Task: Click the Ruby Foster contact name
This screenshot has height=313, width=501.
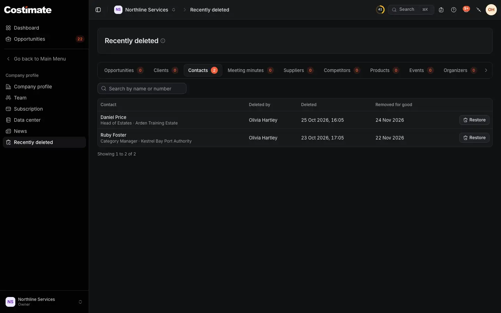Action: [x=113, y=135]
